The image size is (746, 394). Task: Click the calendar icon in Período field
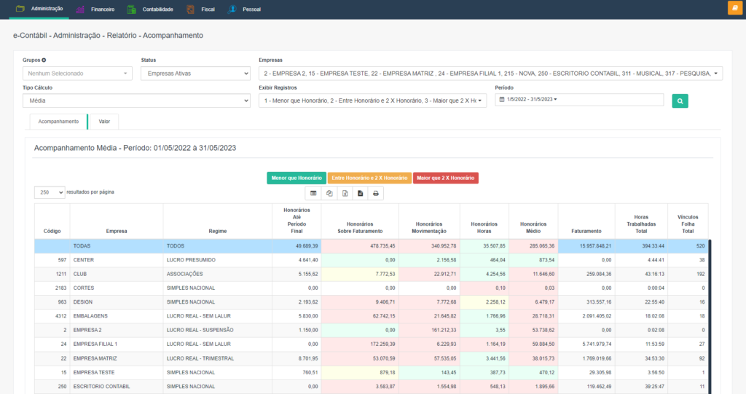pyautogui.click(x=501, y=100)
